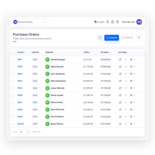Screen dimensions: 155x155
Task: Sort by PO DATE column
Action: point(105,52)
